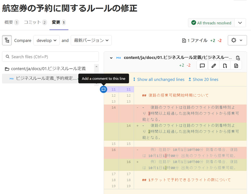Collapse the diff file with the chevron
The width and height of the screenshot is (251, 194).
(x=111, y=58)
